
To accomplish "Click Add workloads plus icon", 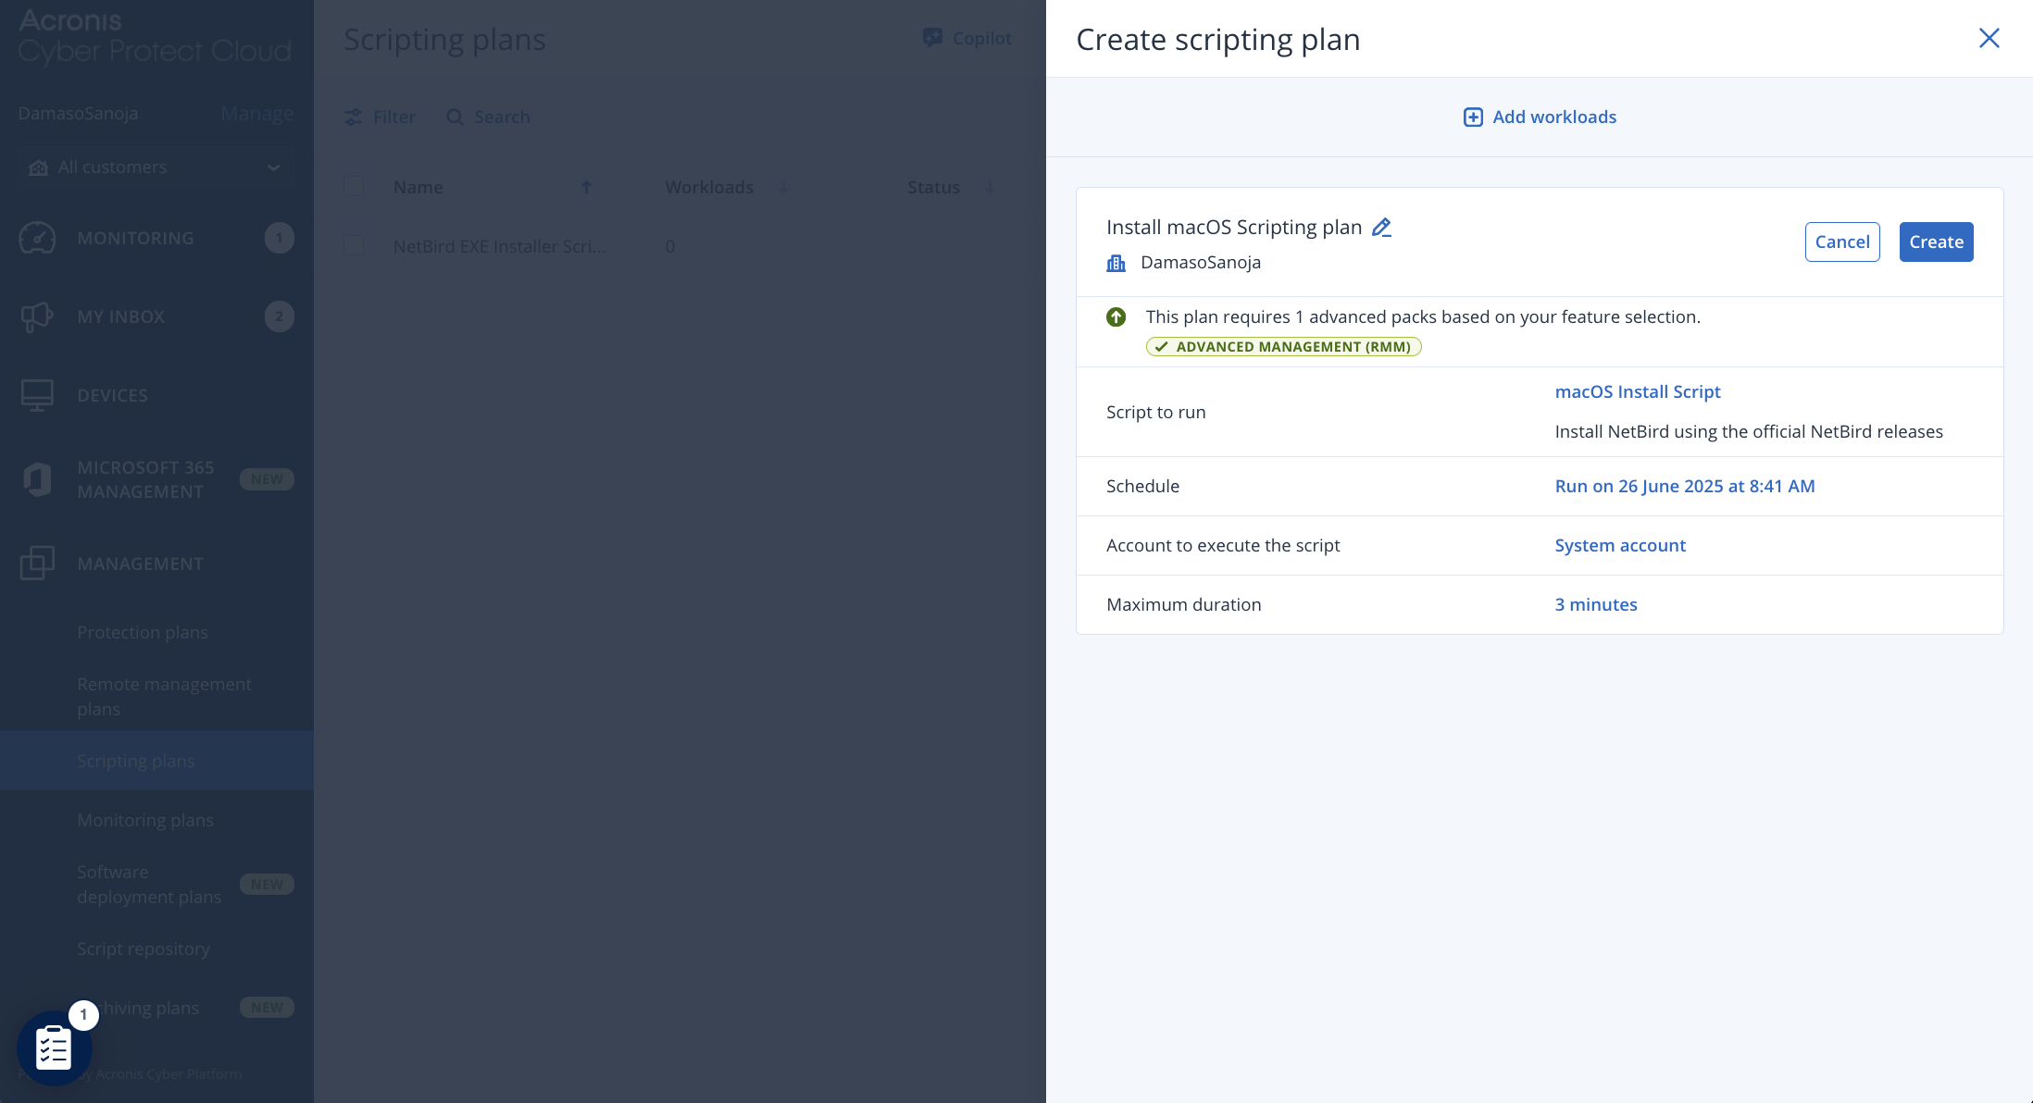I will [1473, 117].
